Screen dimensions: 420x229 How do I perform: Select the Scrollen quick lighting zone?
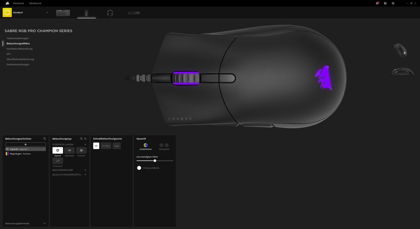106,146
